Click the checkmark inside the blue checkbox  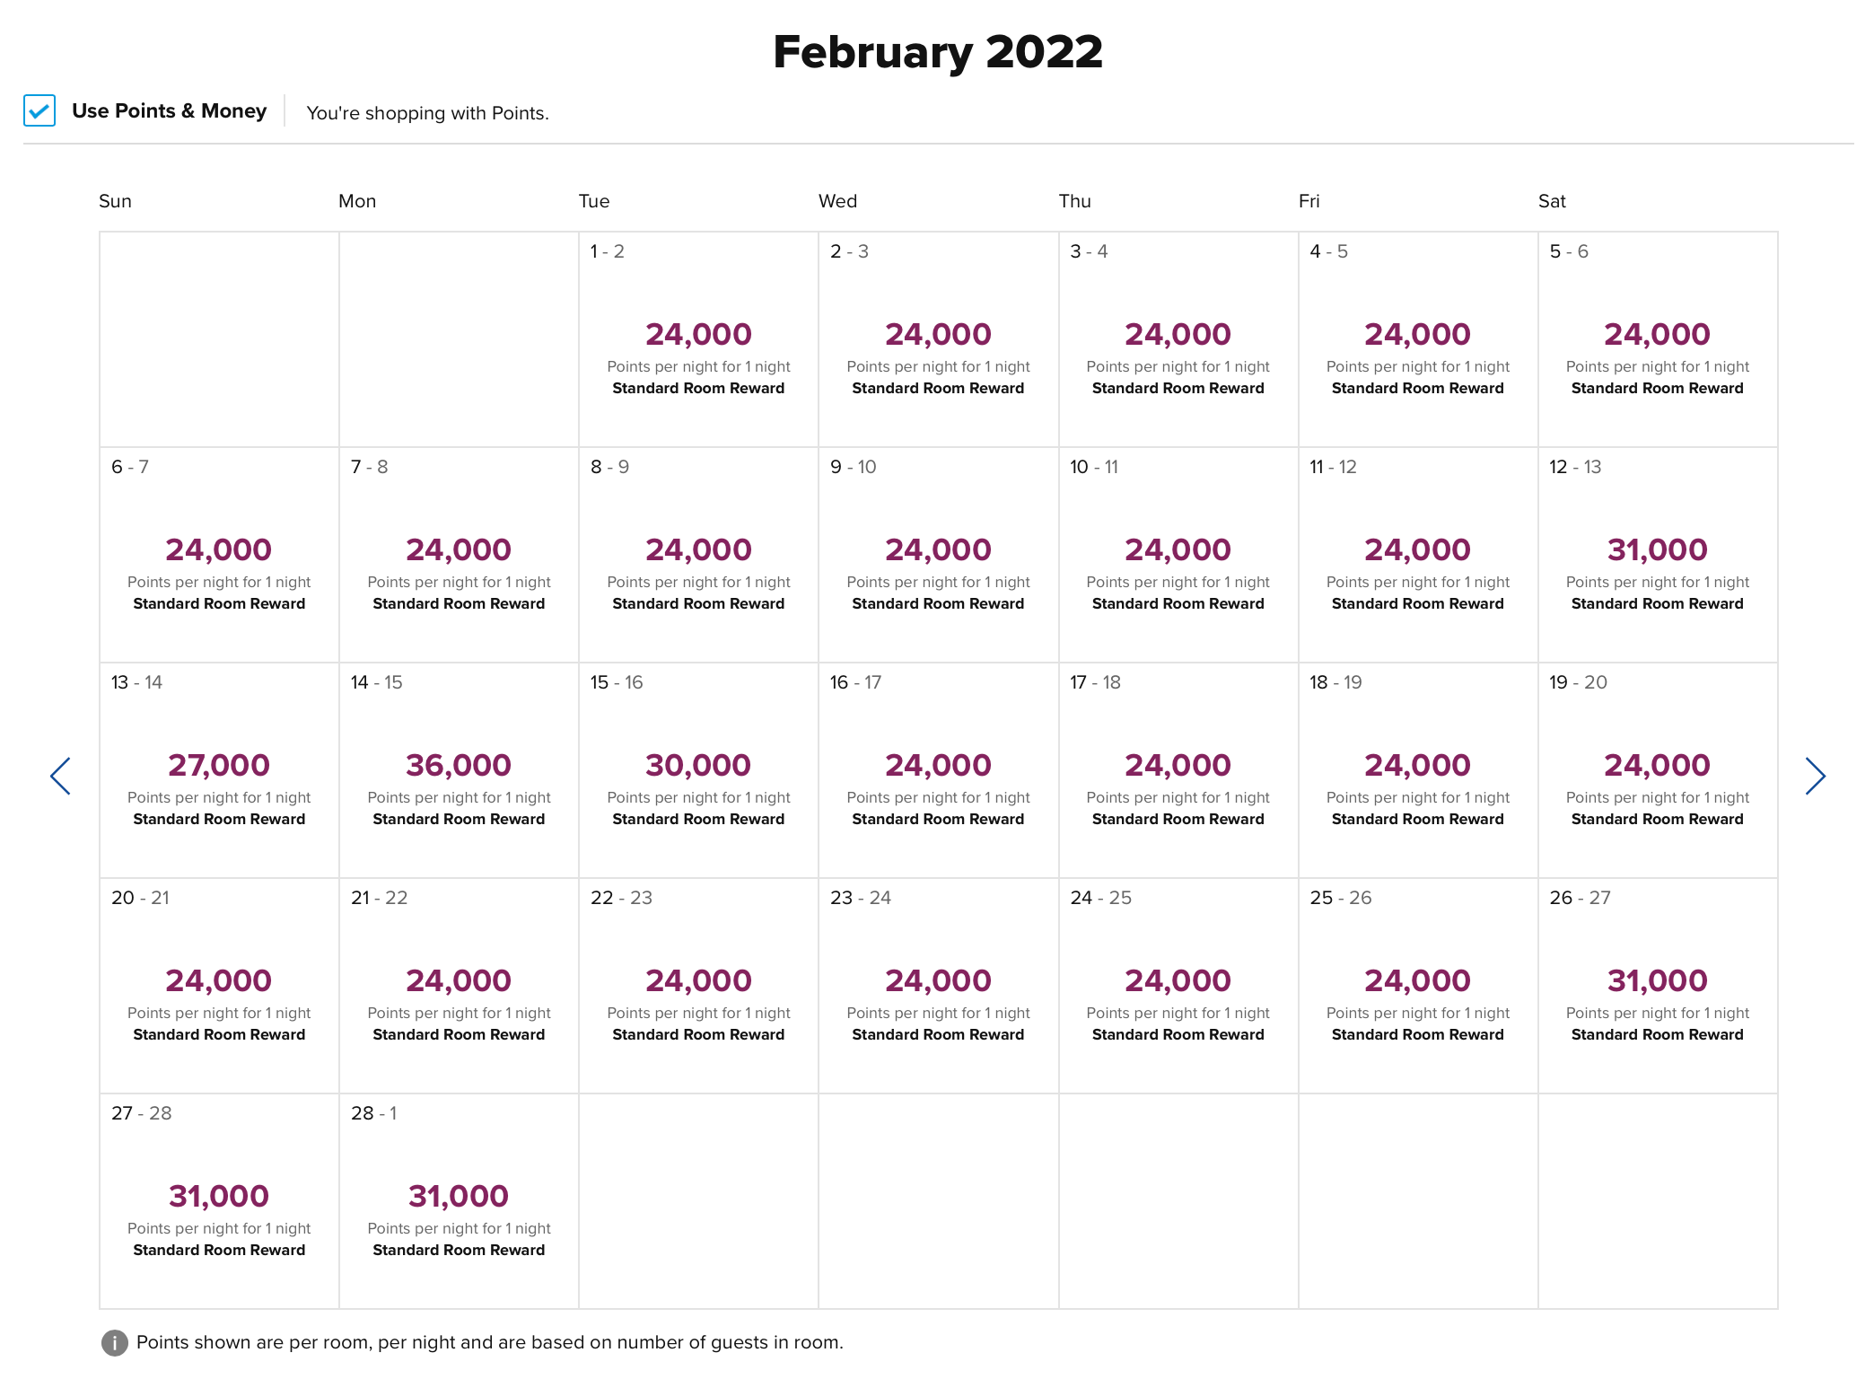click(x=39, y=111)
